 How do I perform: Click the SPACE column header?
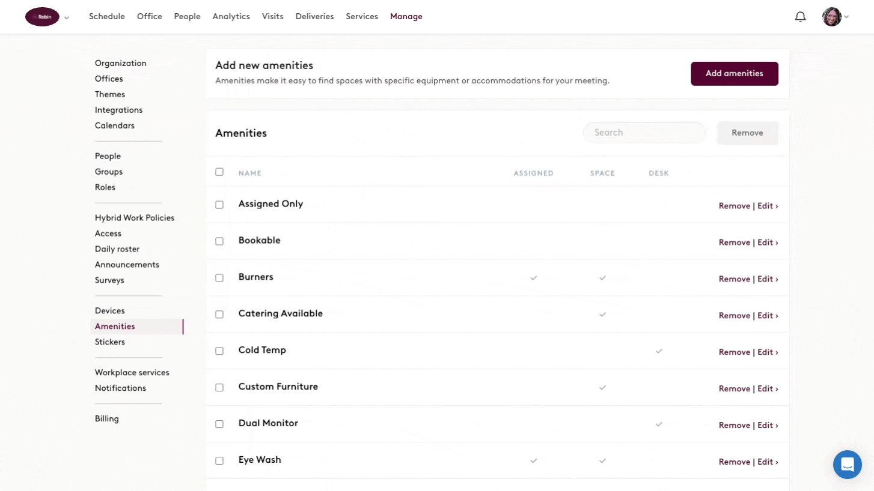(602, 173)
